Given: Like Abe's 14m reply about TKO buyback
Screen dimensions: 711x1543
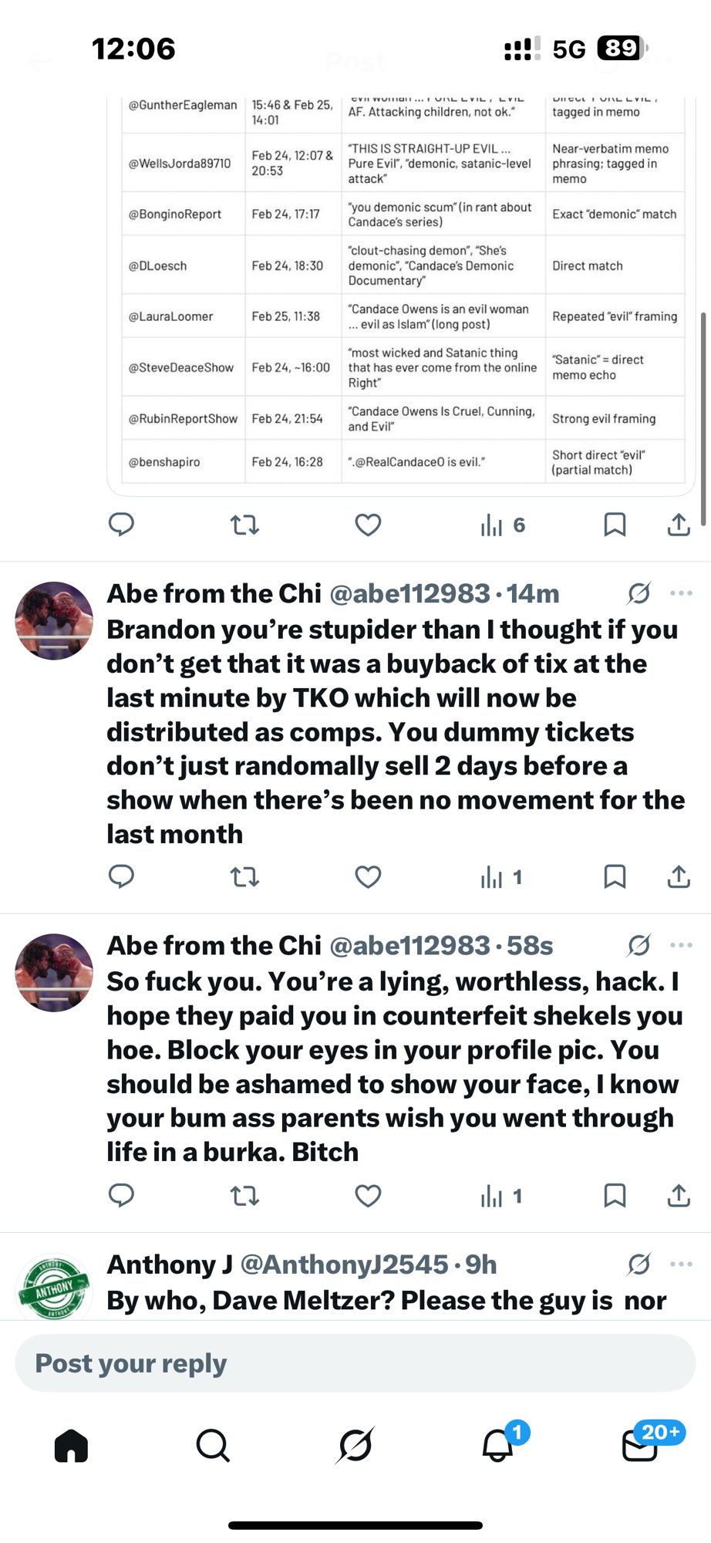Looking at the screenshot, I should coord(368,877).
